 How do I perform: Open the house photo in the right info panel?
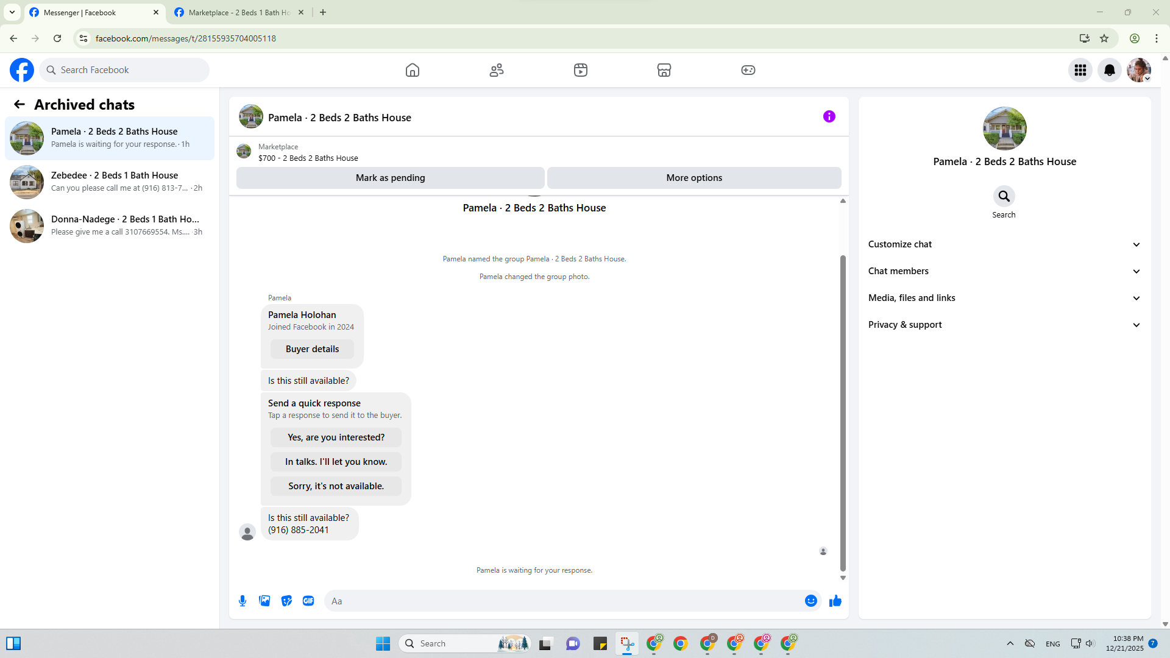1004,129
